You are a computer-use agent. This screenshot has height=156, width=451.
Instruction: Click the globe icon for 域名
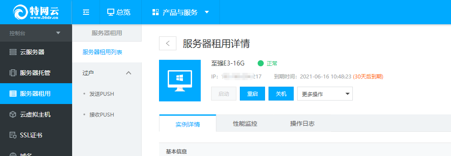tap(13, 154)
